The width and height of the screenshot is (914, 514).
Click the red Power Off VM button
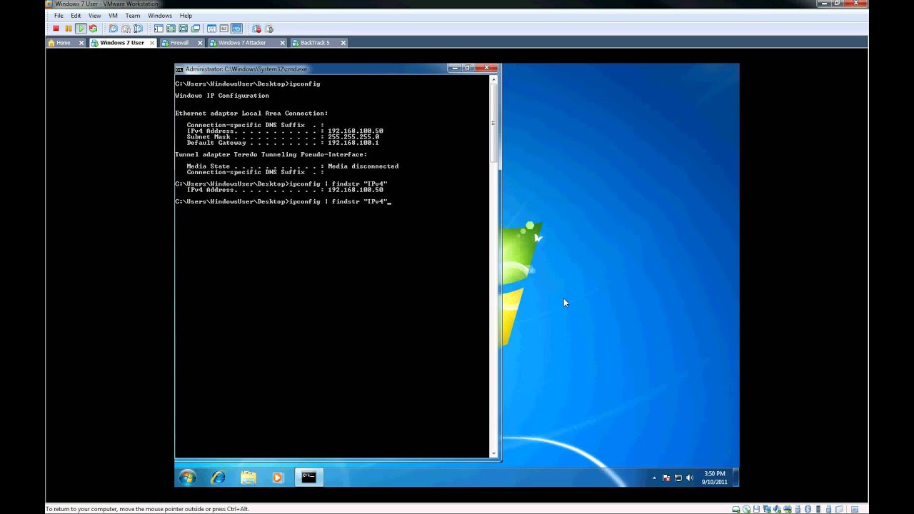coord(56,29)
